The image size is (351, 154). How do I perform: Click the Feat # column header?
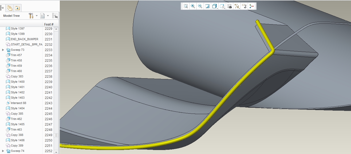click(x=49, y=24)
